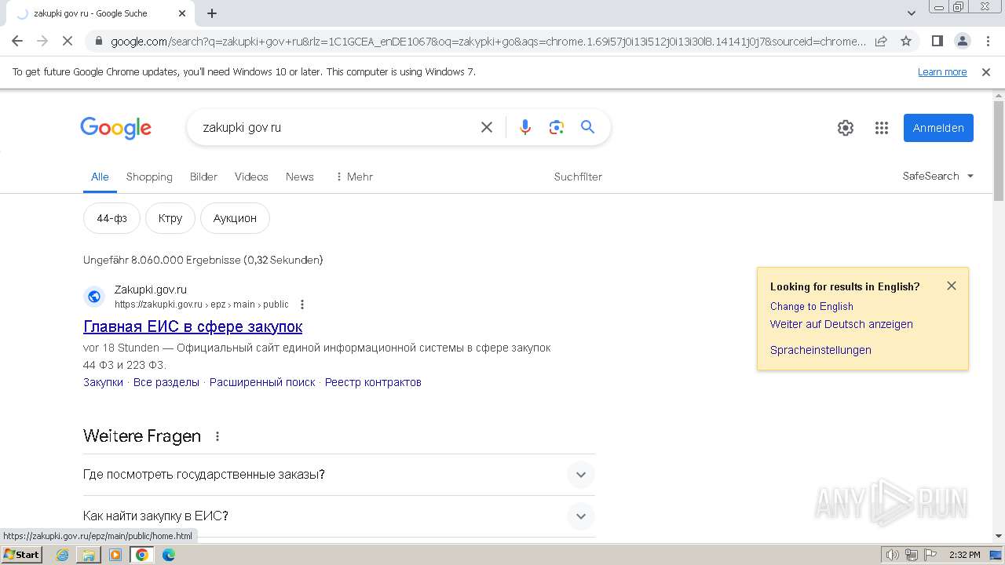Viewport: 1005px width, 565px height.
Task: Open Google settings gear
Action: click(846, 128)
